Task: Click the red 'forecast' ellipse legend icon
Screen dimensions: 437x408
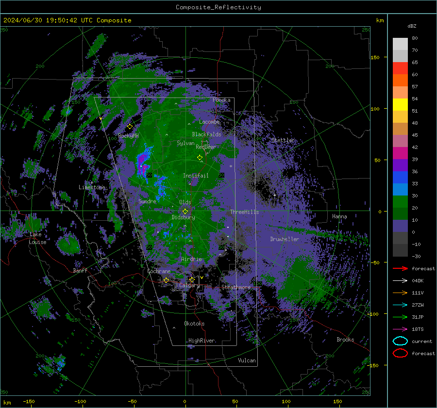Action: [x=400, y=353]
